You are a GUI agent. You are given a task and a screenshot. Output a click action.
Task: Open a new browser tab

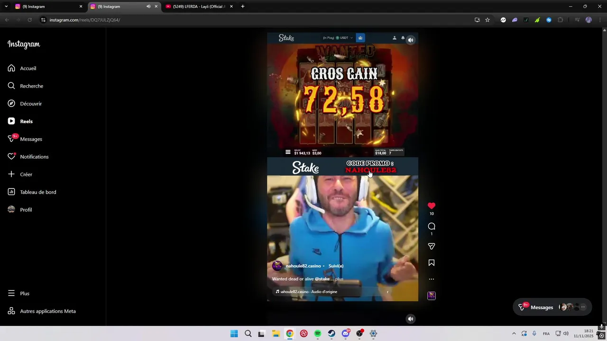[243, 7]
